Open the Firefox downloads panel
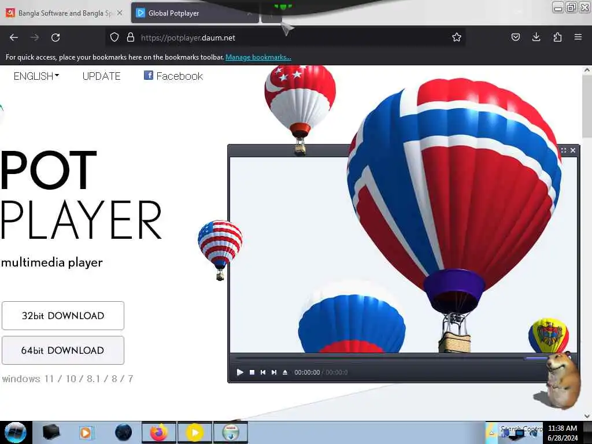 click(536, 37)
